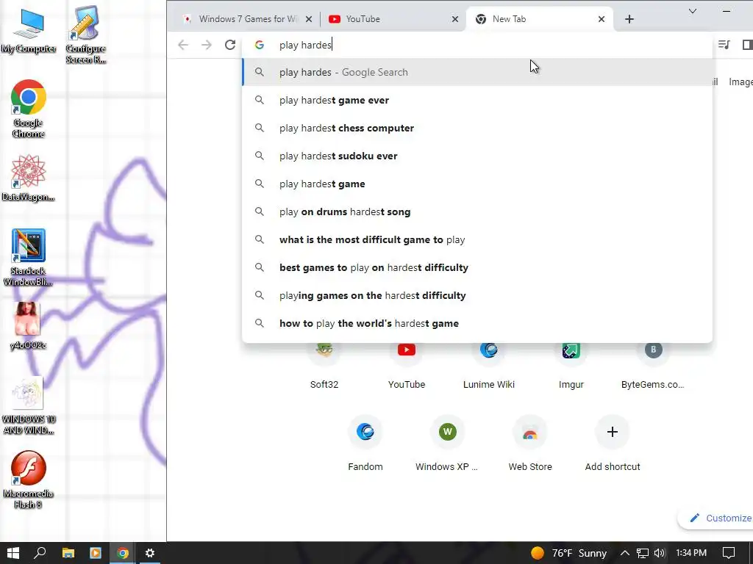Open taskbar search magnifier
753x564 pixels.
pos(40,553)
